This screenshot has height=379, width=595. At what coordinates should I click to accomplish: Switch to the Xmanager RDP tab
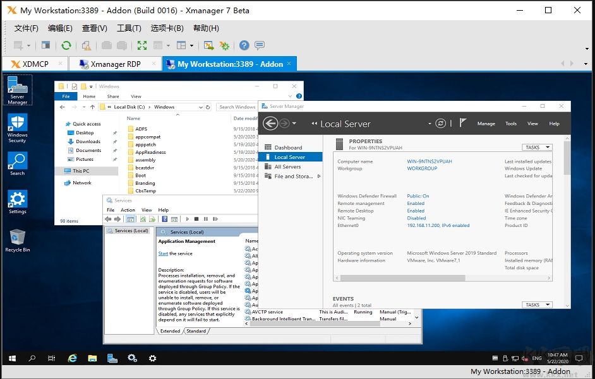point(115,64)
